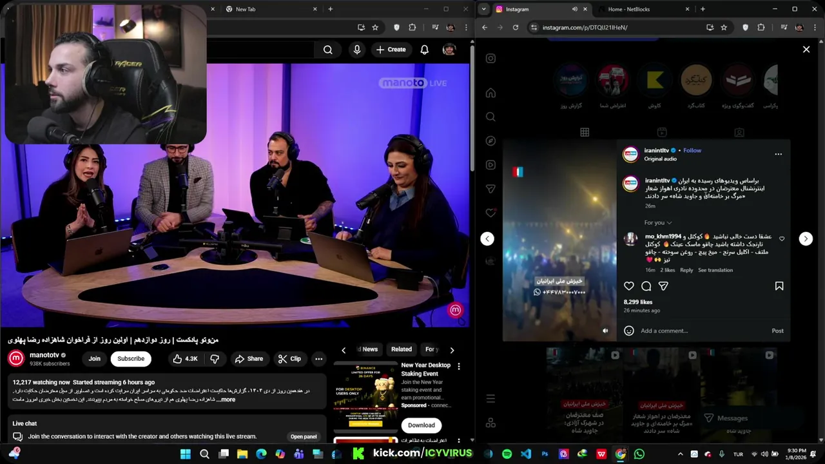The image size is (825, 464).
Task: Follow the iranintltv account
Action: 692,150
